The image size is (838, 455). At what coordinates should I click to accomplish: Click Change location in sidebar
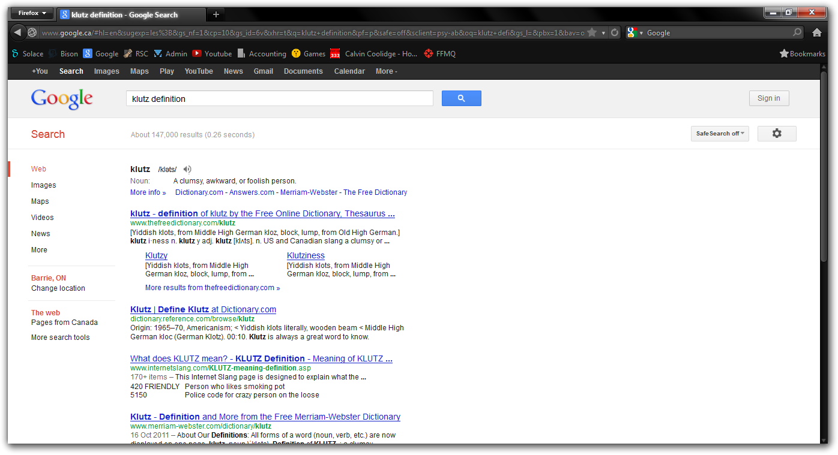(58, 288)
